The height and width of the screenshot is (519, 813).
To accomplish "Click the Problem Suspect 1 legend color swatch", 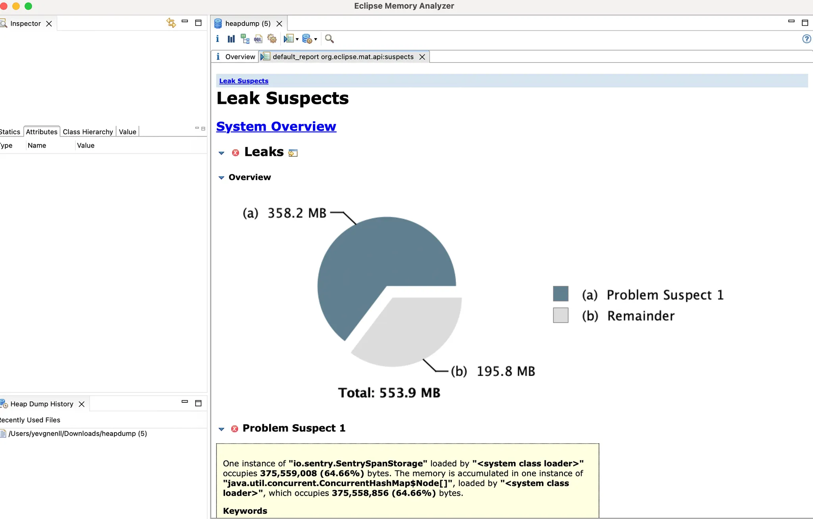I will (561, 294).
